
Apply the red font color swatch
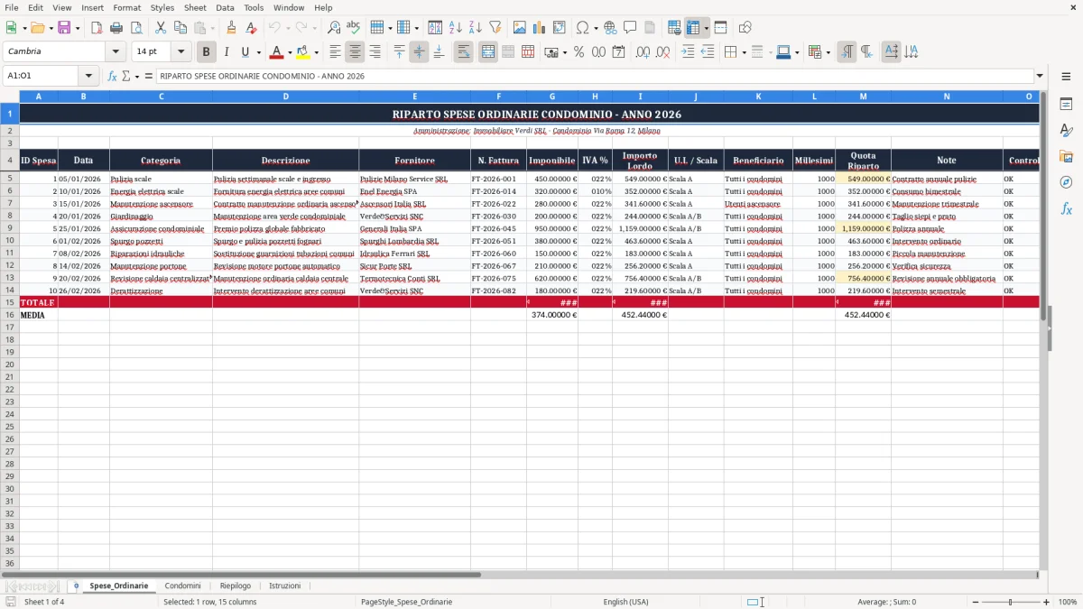coord(278,52)
